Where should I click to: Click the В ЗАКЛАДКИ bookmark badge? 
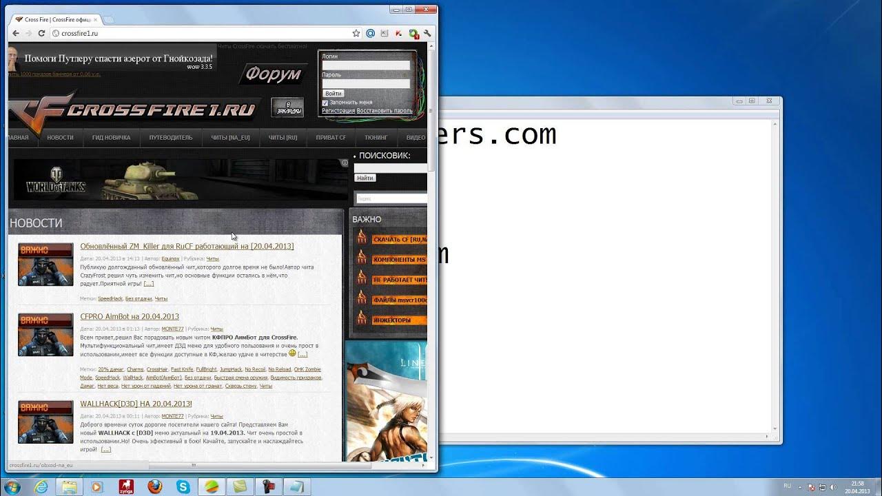pyautogui.click(x=287, y=107)
